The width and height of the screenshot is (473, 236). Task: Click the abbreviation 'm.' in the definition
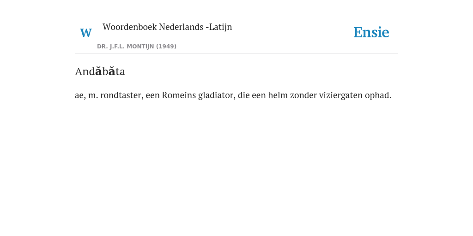click(x=93, y=95)
